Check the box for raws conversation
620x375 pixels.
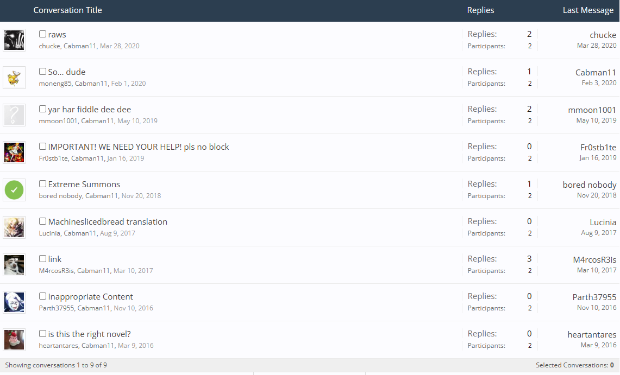tap(42, 34)
